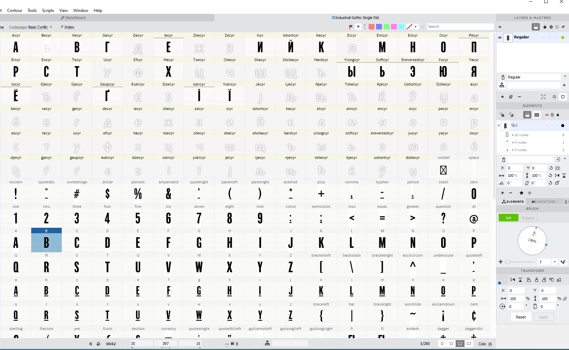The height and width of the screenshot is (350, 569).
Task: Lock the layer using the Layers lock icon
Action: (545, 27)
